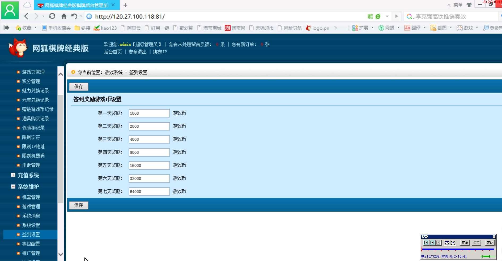
Task: Click the cloud sync icon beside the tabs
Action: pyautogui.click(x=27, y=5)
